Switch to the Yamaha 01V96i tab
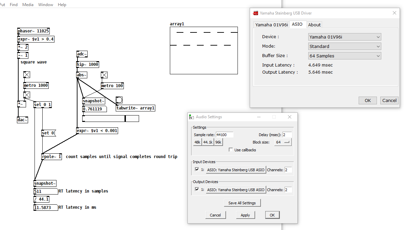 pyautogui.click(x=271, y=25)
